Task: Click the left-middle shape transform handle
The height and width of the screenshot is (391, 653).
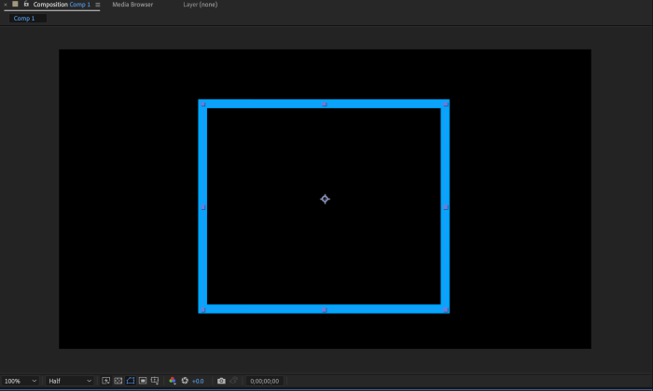Action: click(x=202, y=207)
